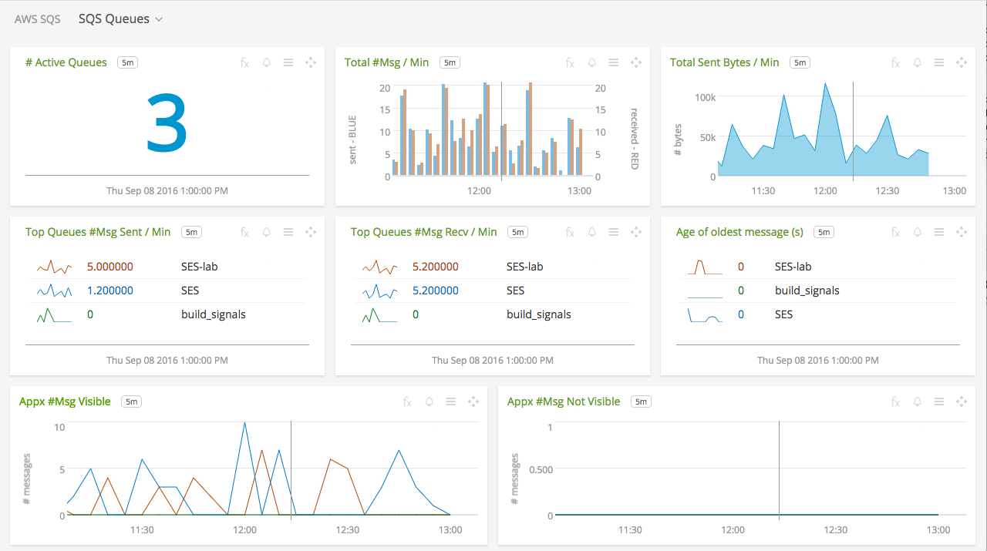Click bell icon on Top Queues #Msg Recv panel

click(x=592, y=232)
